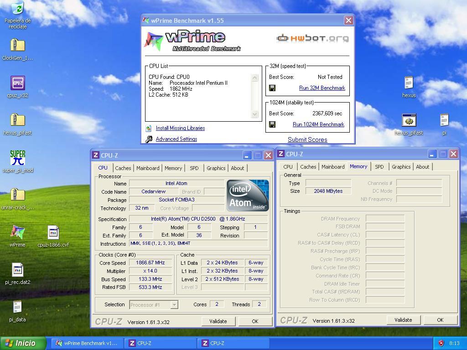Click the security shield tray icon

pyautogui.click(x=441, y=343)
